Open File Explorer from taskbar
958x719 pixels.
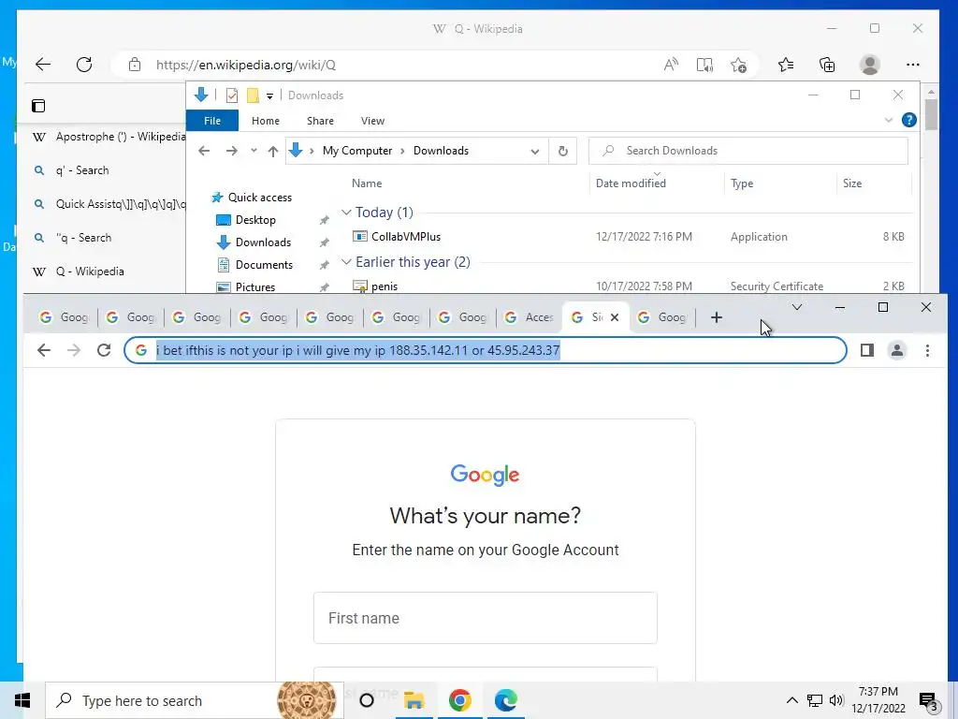(414, 700)
